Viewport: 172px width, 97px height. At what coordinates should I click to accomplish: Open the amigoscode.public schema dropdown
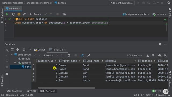tap(136, 14)
